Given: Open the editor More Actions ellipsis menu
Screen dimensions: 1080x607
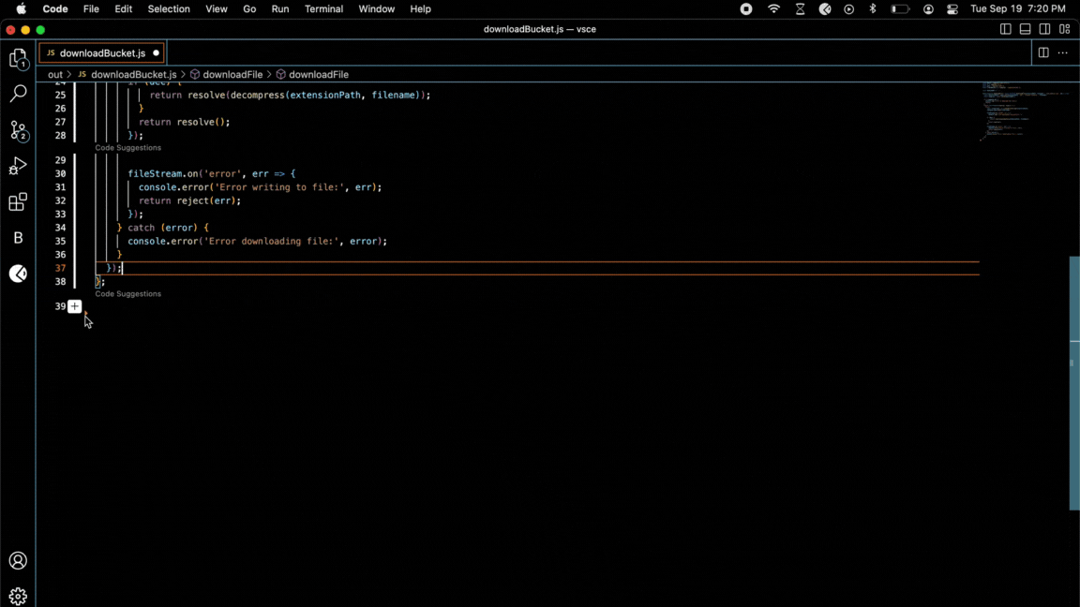Looking at the screenshot, I should coord(1063,53).
